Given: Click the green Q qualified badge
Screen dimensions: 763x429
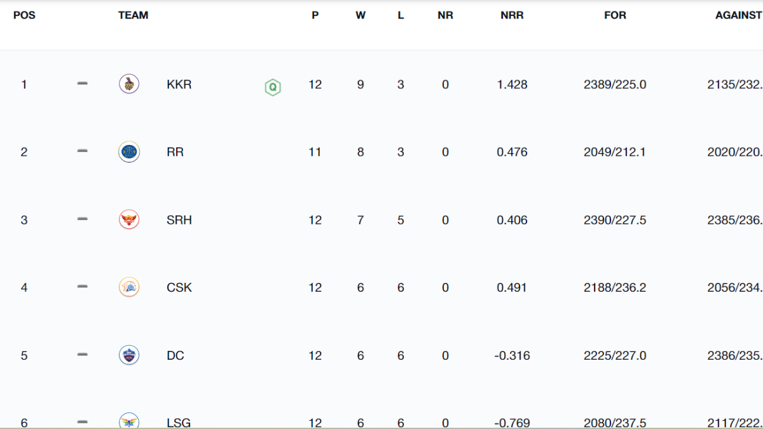Looking at the screenshot, I should pyautogui.click(x=273, y=87).
